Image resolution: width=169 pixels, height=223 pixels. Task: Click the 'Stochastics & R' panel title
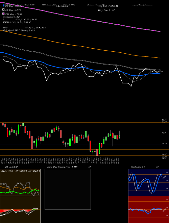click(139, 167)
